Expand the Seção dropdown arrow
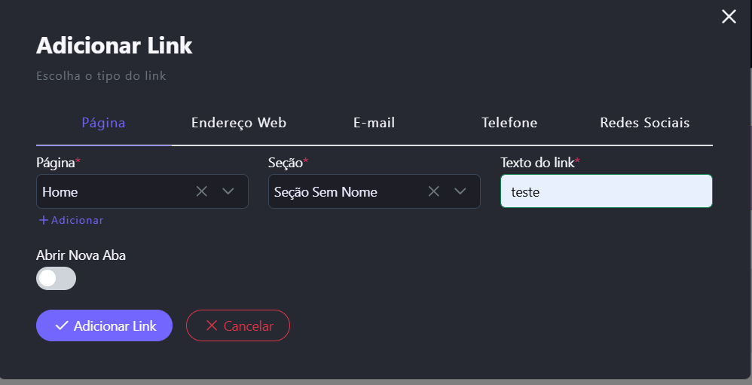752x385 pixels. (x=460, y=191)
